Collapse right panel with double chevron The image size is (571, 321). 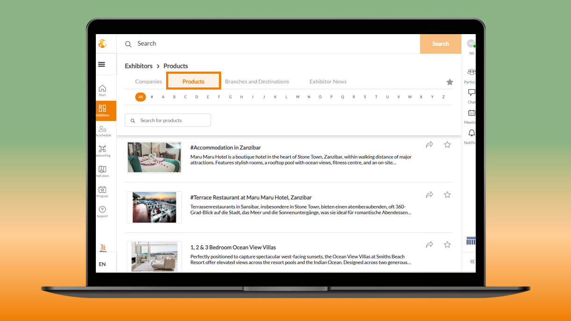472,262
